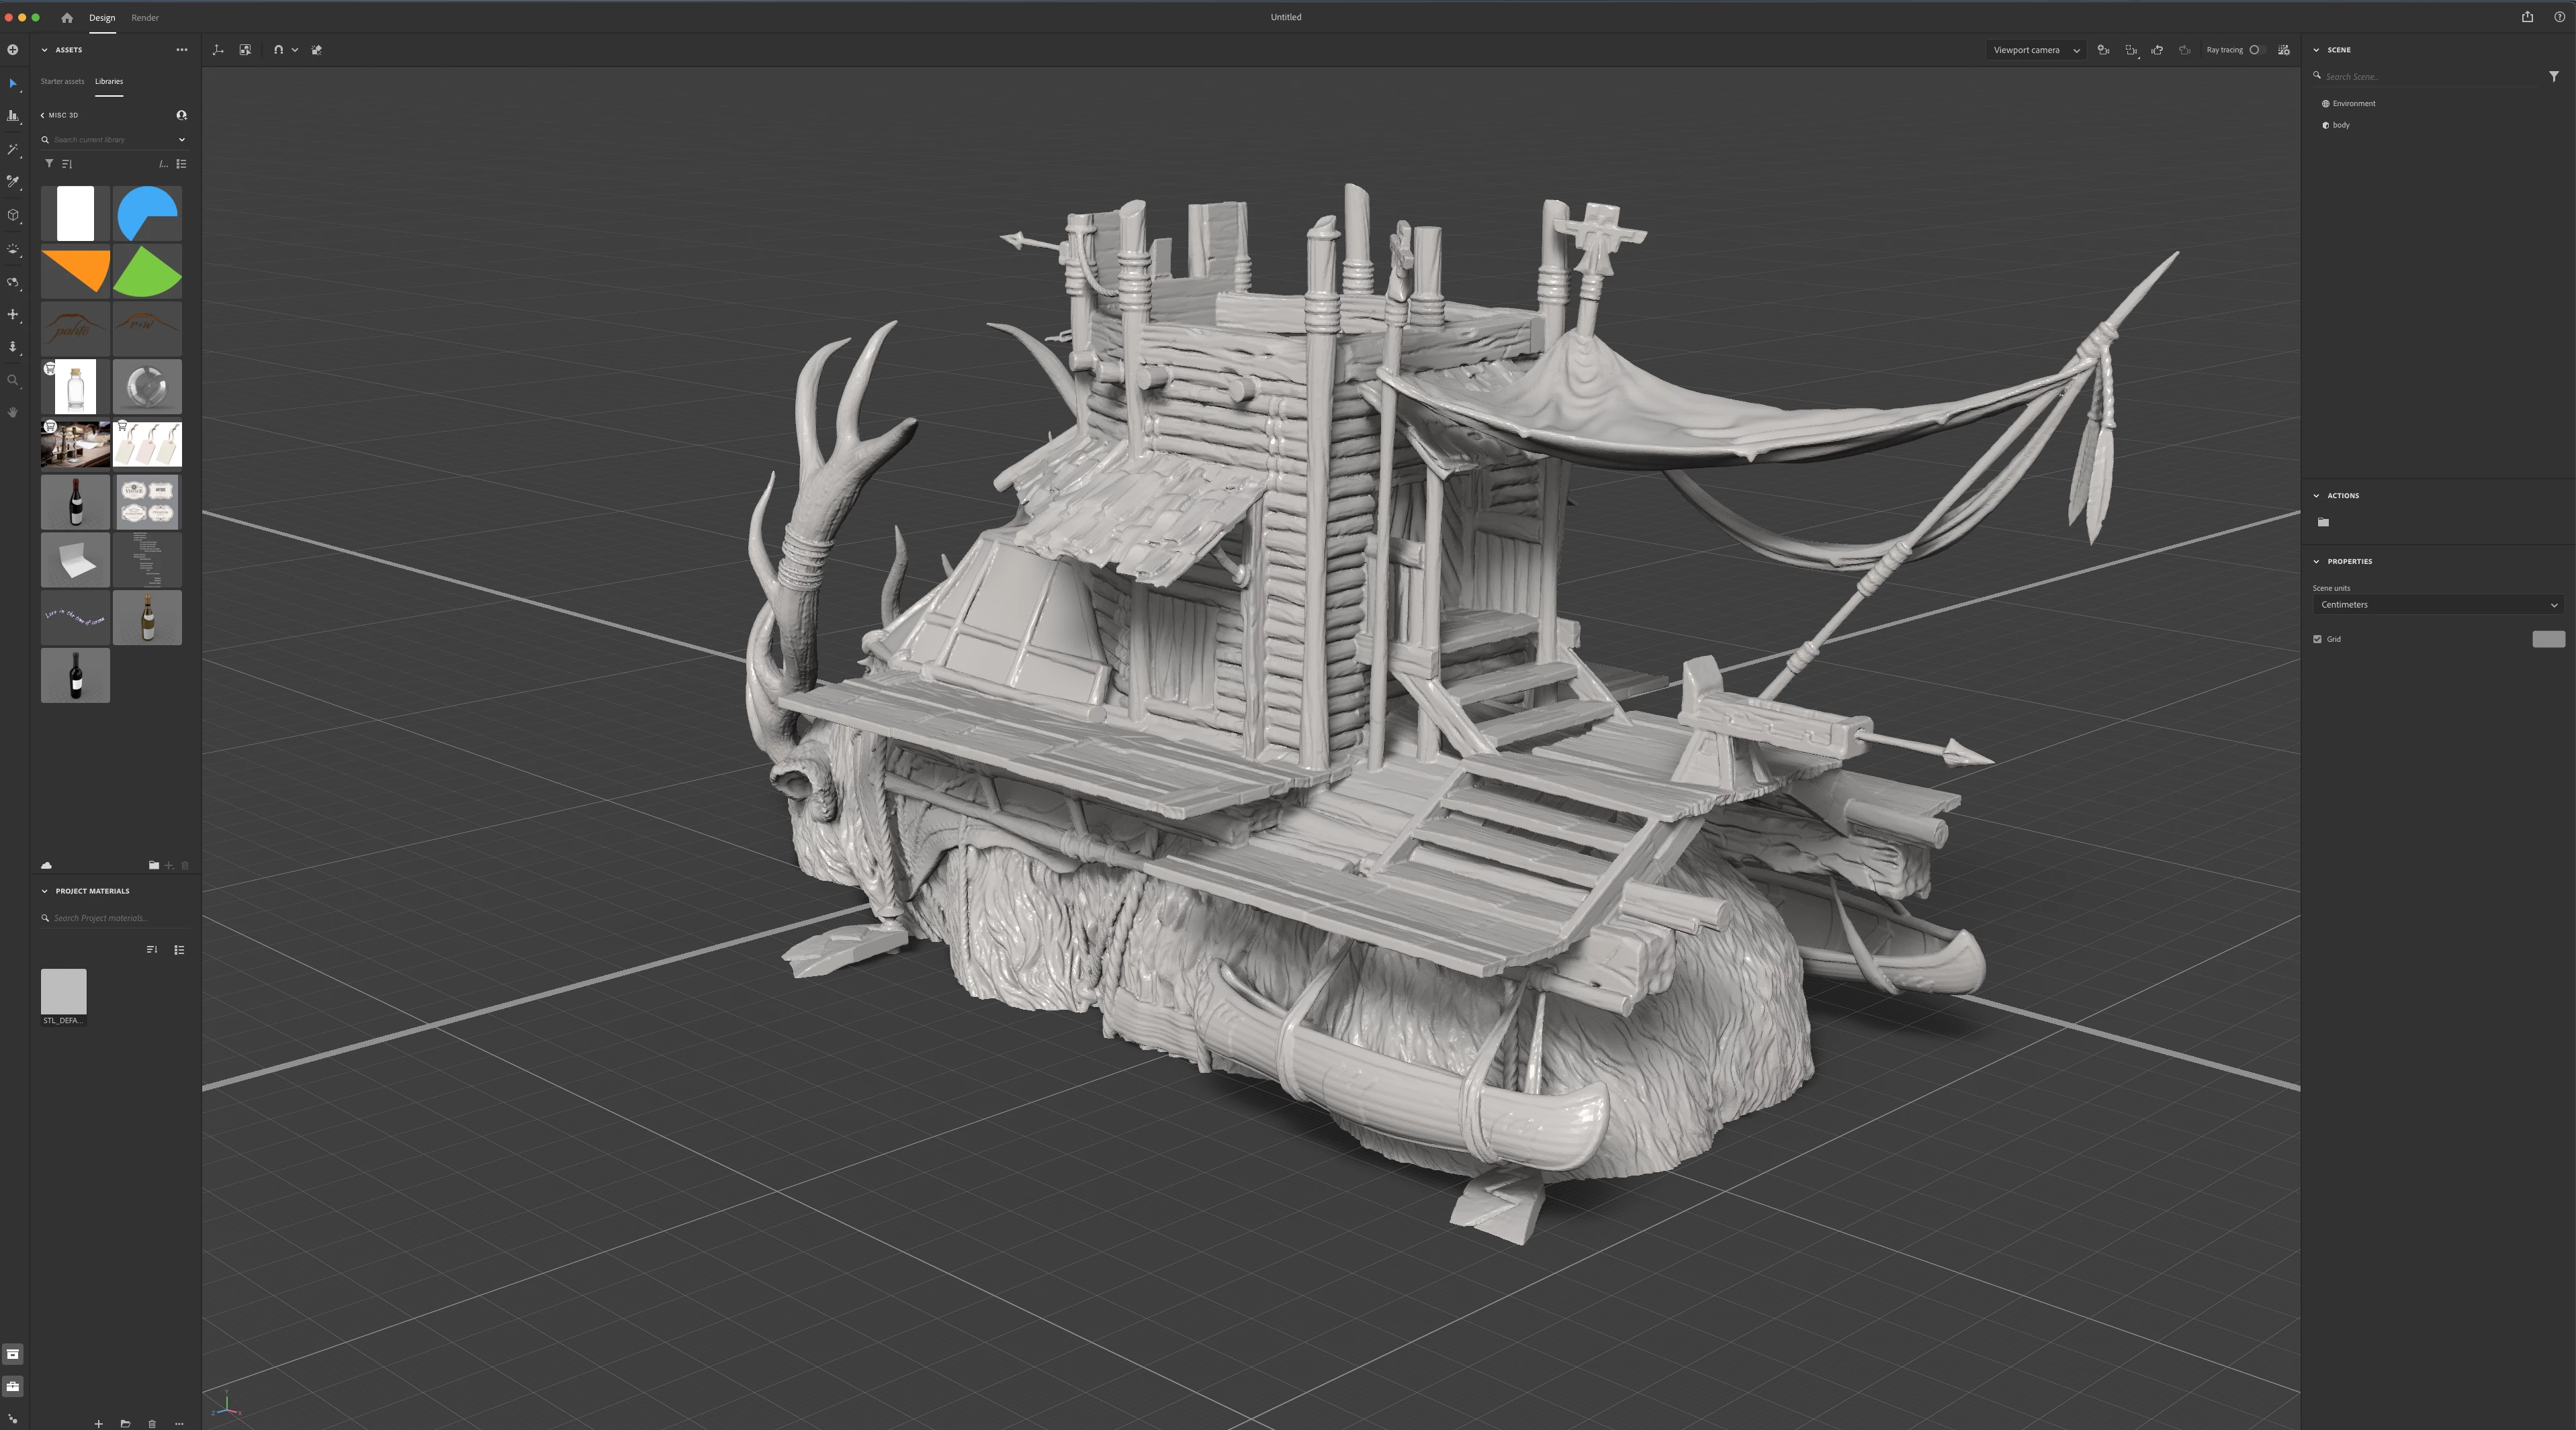
Task: Select the body object in Scene
Action: coord(2341,125)
